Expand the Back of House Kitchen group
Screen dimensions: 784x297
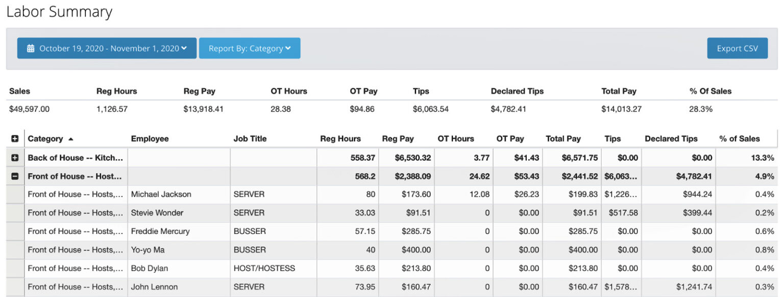click(x=15, y=157)
